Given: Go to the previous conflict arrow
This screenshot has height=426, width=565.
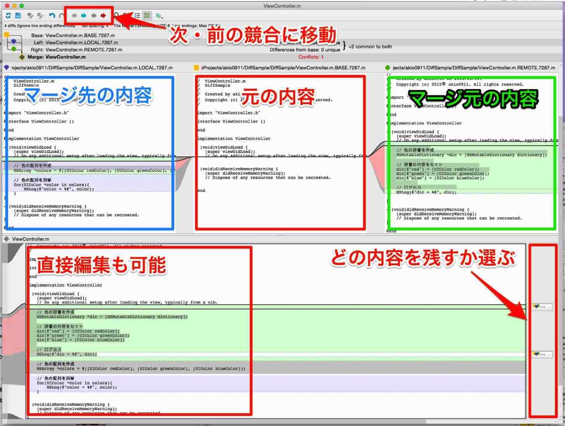Looking at the screenshot, I should tap(94, 16).
